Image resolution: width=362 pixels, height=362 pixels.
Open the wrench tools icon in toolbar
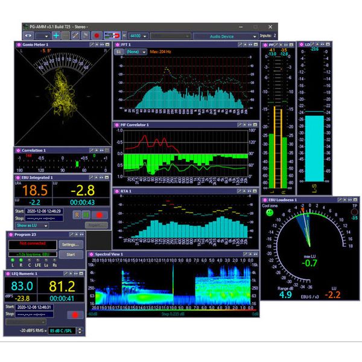75,36
